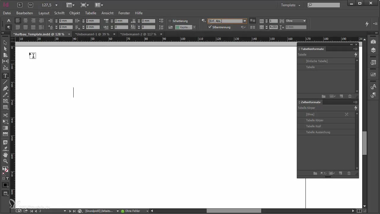Screen dimensions: 380x214
Task: Open the page number dropdown in status bar
Action: pos(65,211)
